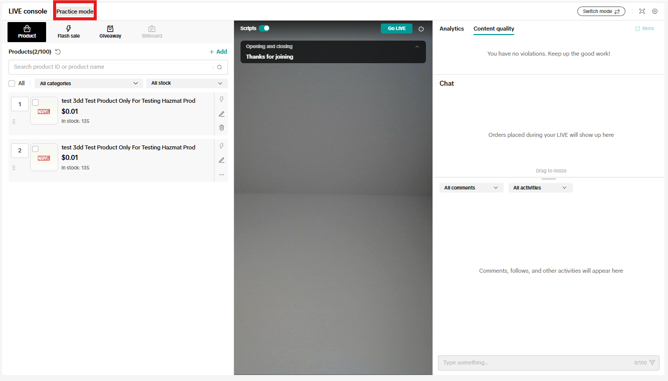Screen dimensions: 668x381
Task: Open more options ellipsis for product 2
Action: [x=221, y=175]
